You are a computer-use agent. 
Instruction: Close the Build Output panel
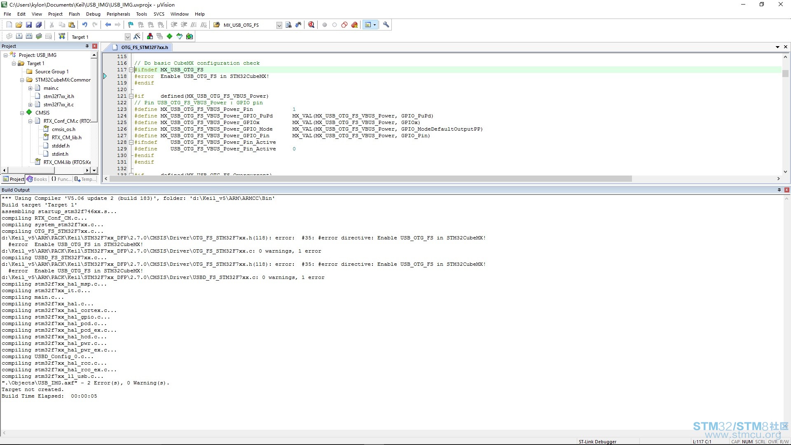click(x=786, y=190)
